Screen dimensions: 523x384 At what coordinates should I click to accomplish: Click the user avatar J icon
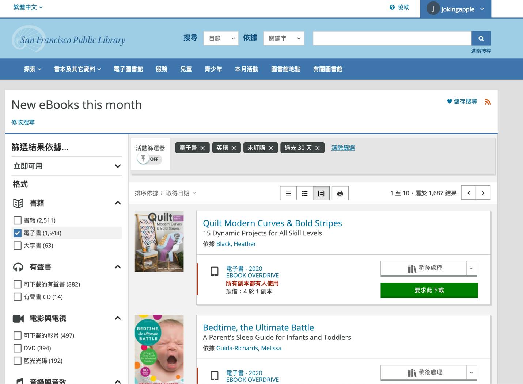coord(433,9)
